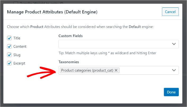Disable the Excerpt attribute checkbox
187x107 pixels.
click(x=9, y=63)
